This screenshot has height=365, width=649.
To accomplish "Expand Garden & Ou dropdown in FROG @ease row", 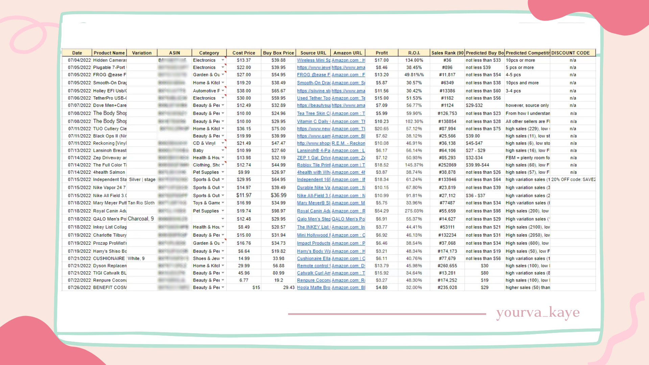I will [x=223, y=75].
